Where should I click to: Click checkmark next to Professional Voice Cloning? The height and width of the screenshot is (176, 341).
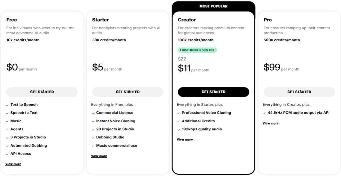(x=179, y=113)
